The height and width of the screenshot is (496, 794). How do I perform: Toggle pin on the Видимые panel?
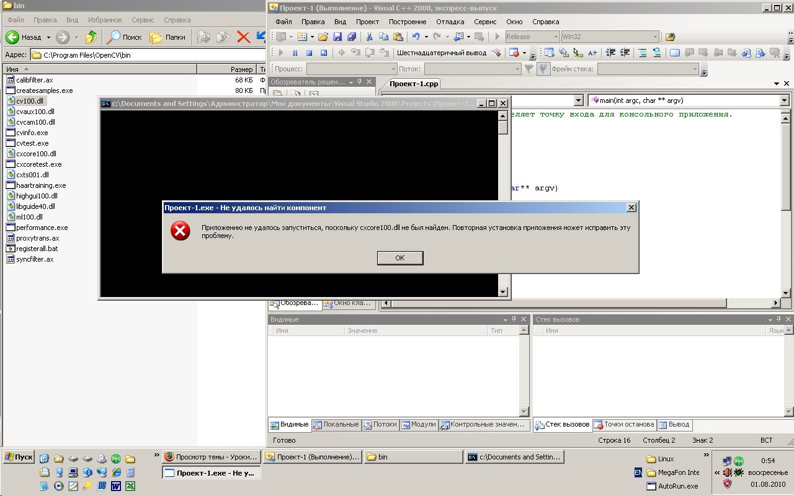(514, 319)
